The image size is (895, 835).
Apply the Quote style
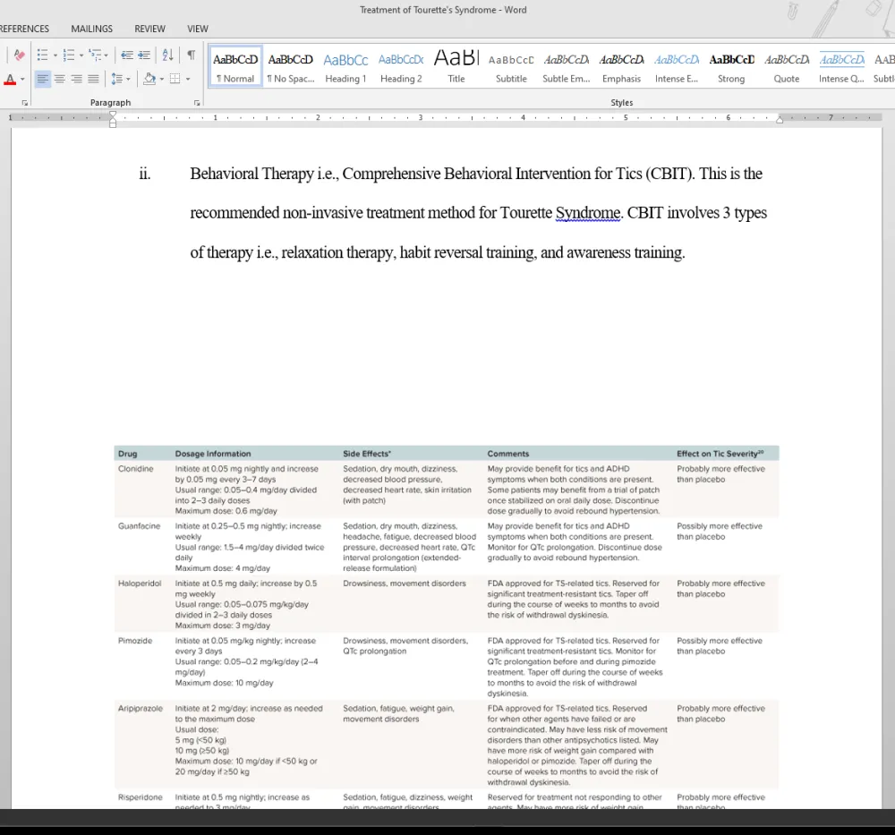click(x=787, y=66)
